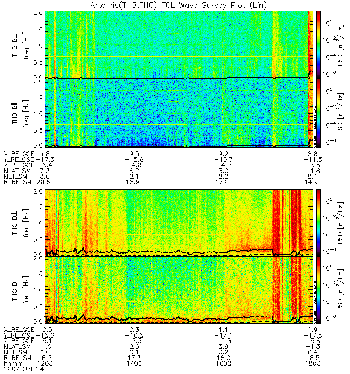Click the THC Y_RE_GSE value '-17.5'

[313, 335]
